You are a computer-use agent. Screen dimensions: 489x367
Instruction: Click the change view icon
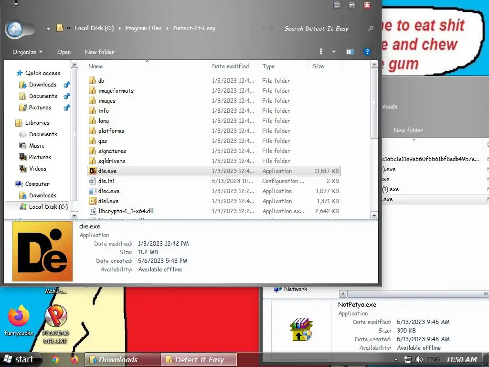pyautogui.click(x=321, y=52)
